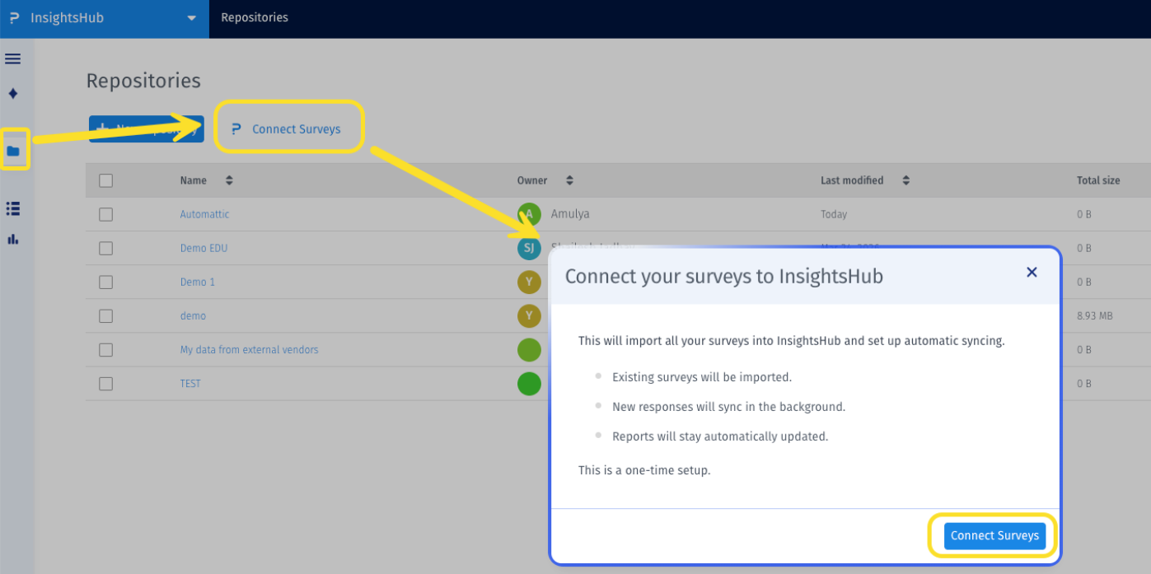Click the Y avatar in demo row
Screen dimensions: 1151x574
click(x=529, y=315)
